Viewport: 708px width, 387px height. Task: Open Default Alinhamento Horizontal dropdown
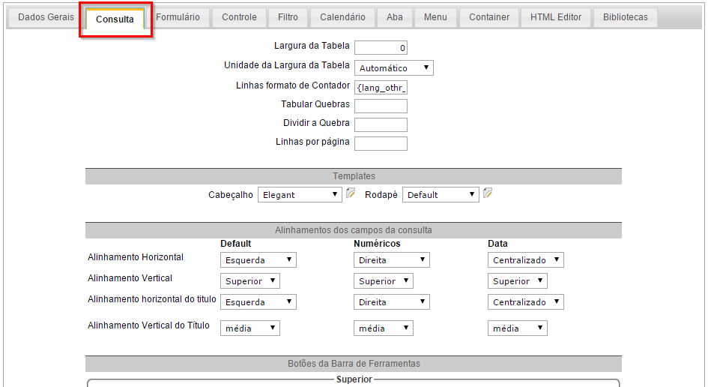pos(258,260)
